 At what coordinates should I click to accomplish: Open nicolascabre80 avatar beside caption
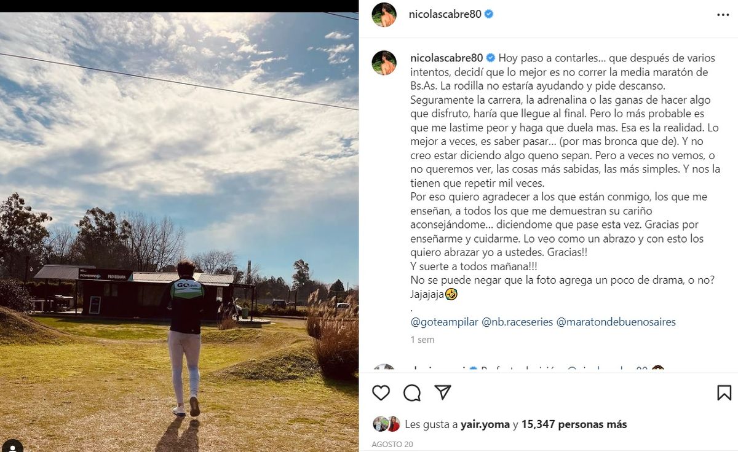pyautogui.click(x=384, y=63)
